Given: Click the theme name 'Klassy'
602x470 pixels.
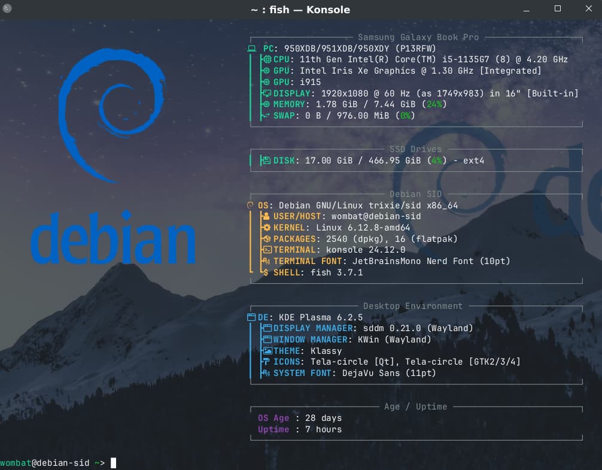Looking at the screenshot, I should pos(326,351).
